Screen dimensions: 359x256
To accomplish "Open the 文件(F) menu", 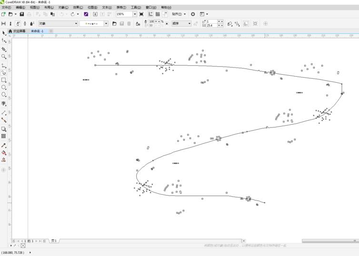I will click(6, 7).
